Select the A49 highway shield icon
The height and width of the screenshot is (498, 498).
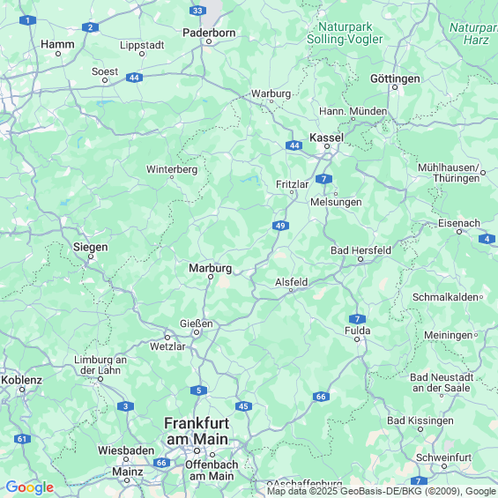(x=280, y=226)
